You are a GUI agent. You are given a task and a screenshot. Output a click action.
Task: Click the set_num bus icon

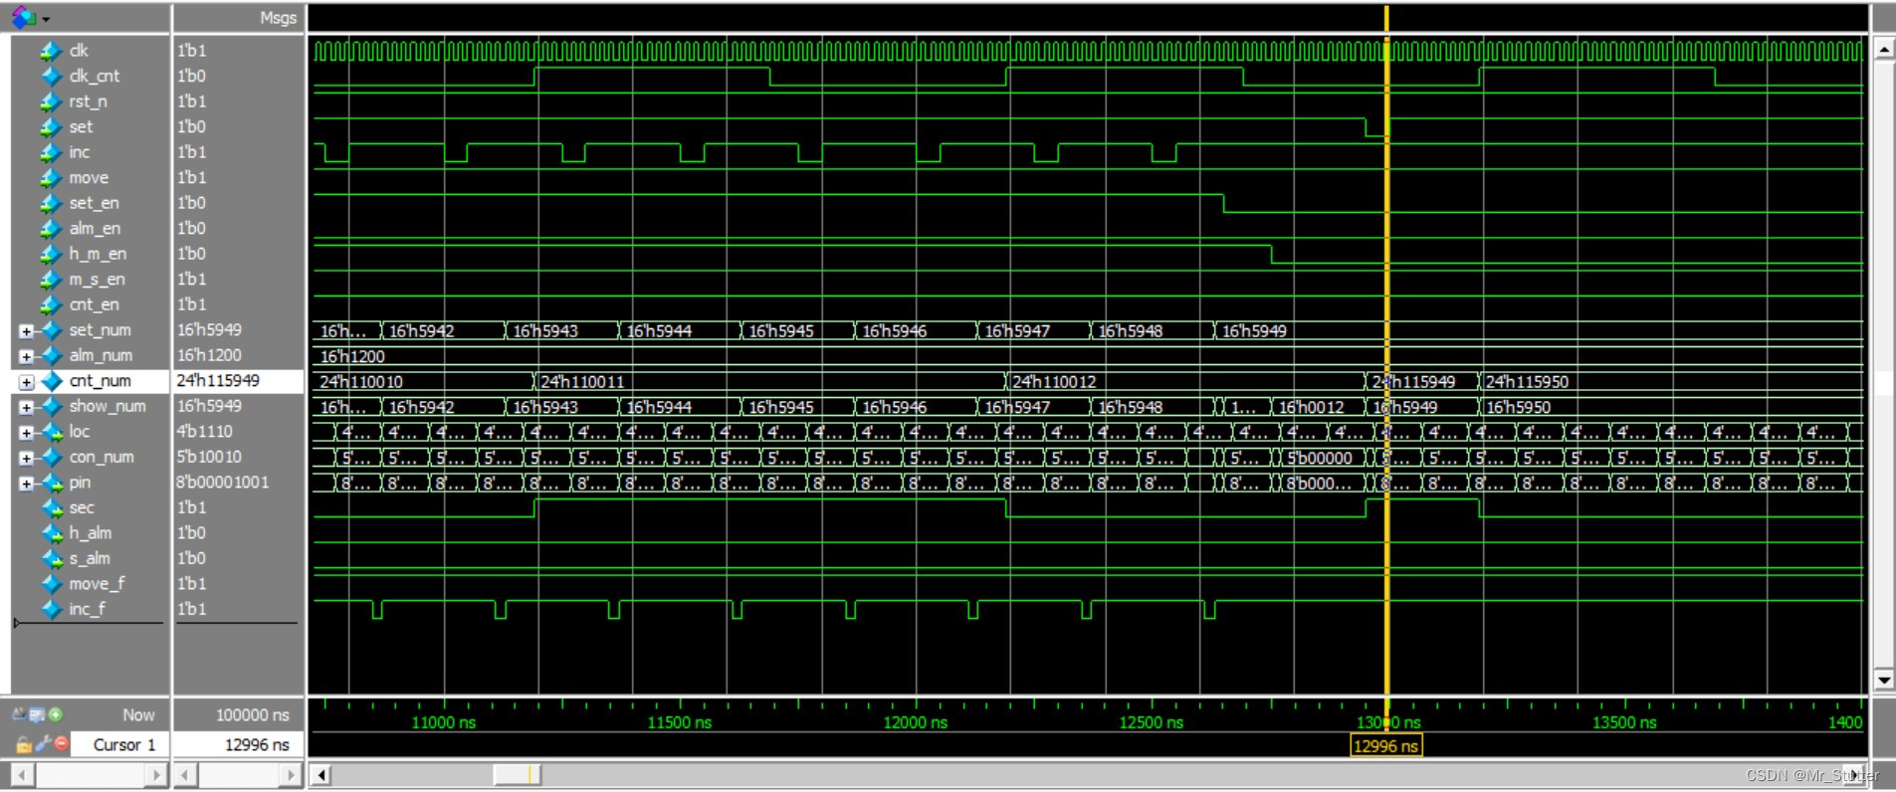pos(51,330)
